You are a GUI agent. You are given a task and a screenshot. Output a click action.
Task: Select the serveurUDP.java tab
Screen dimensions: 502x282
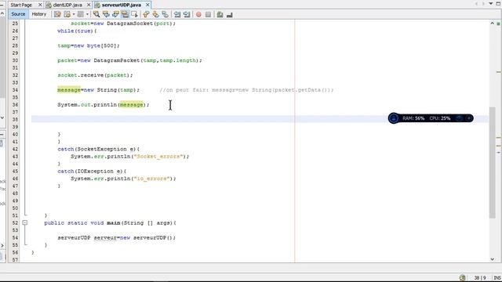[122, 5]
